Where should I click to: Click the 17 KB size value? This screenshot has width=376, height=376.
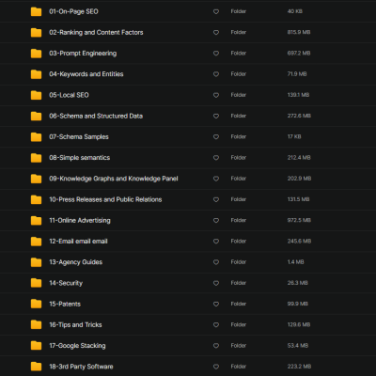tap(294, 136)
